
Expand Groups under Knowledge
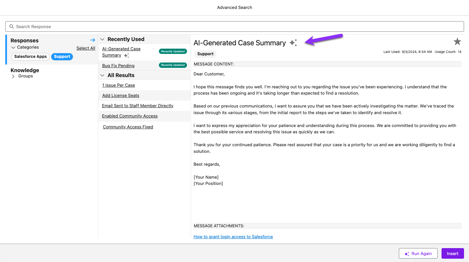[13, 76]
